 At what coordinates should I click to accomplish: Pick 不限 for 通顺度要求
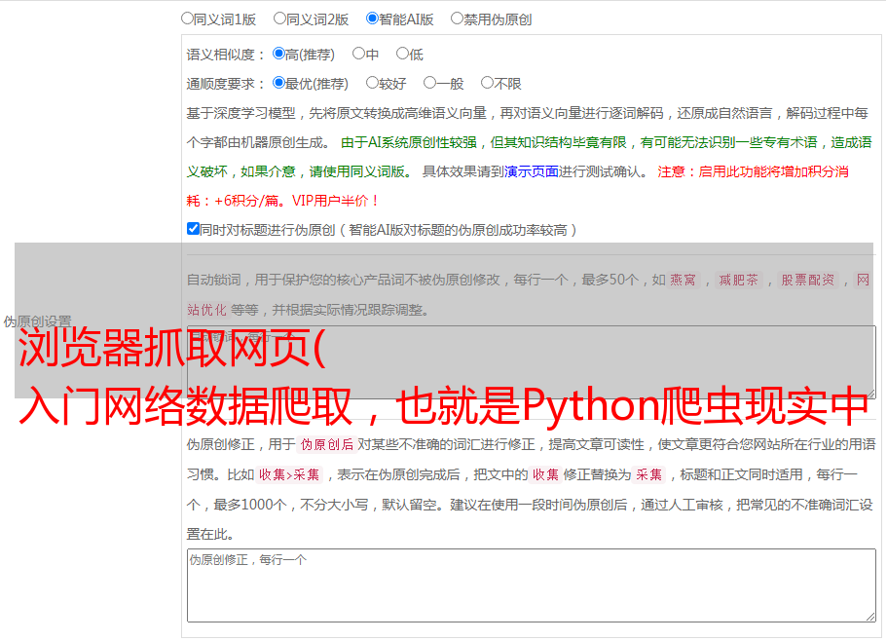[487, 83]
